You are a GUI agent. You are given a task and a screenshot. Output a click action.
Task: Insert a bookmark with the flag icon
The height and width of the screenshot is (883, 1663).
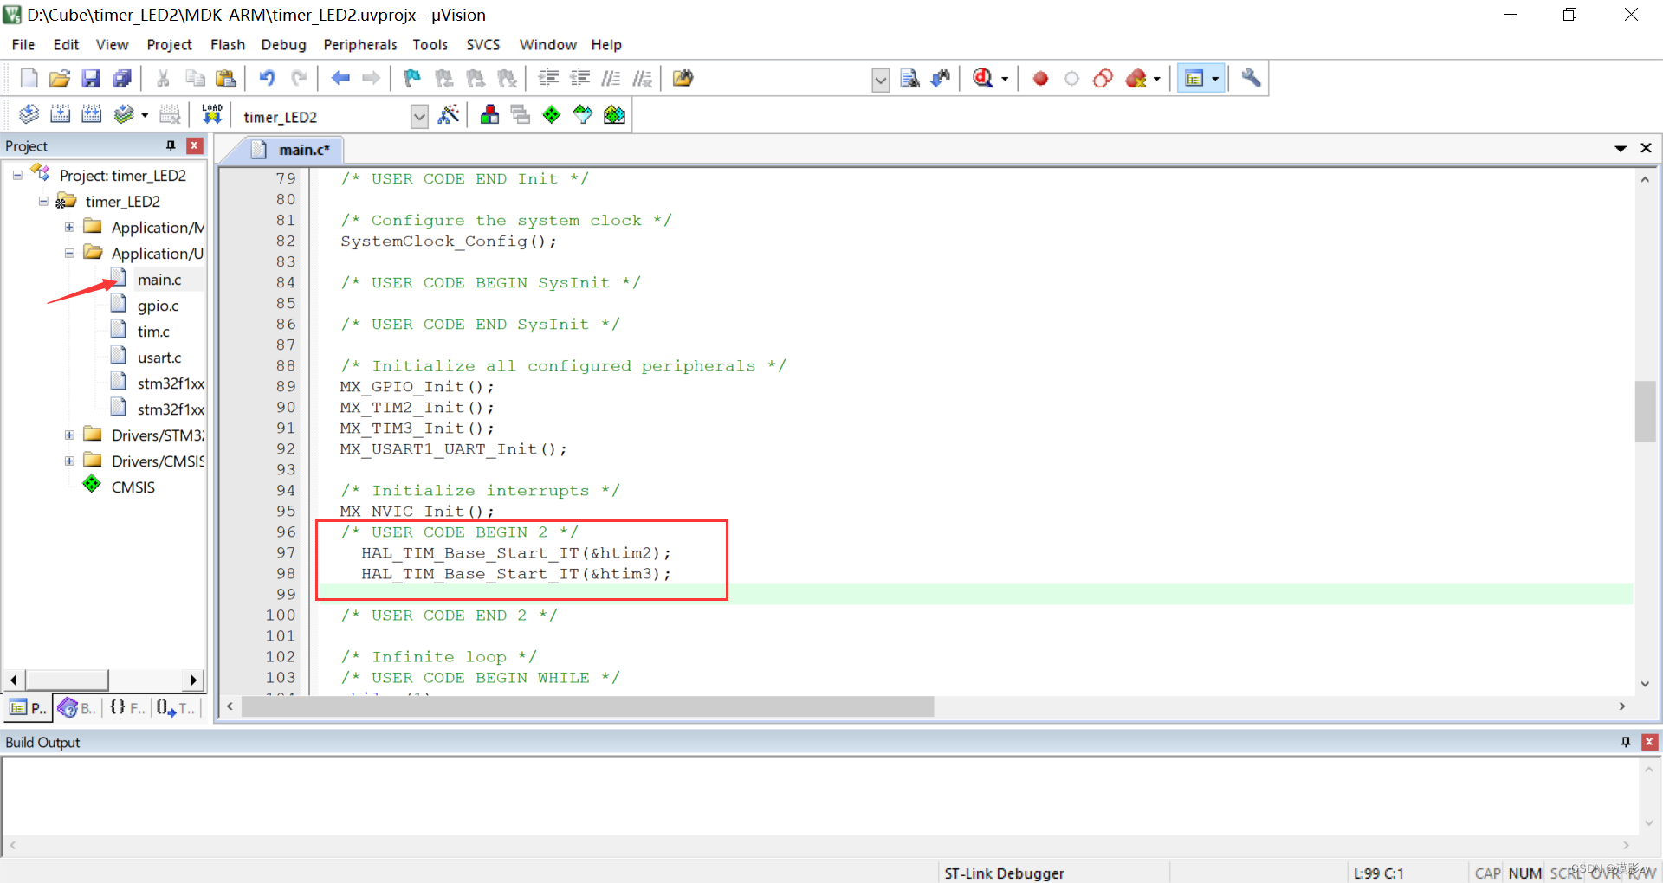412,79
